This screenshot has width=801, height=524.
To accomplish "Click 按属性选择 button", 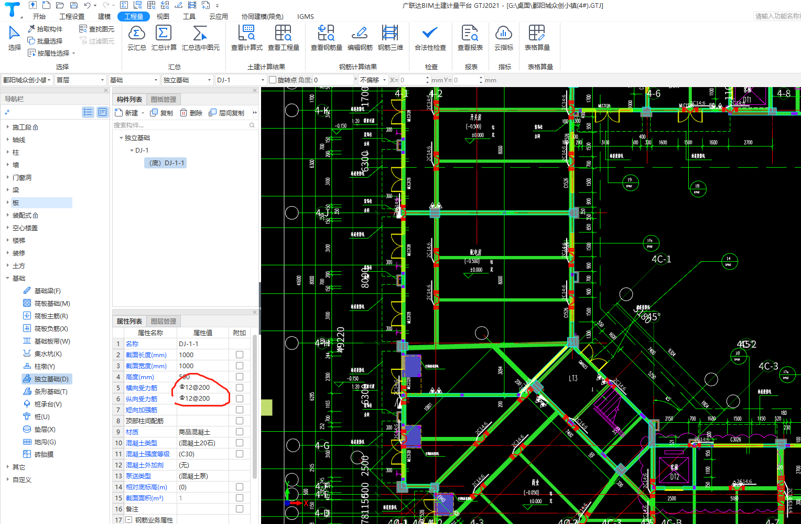I will coord(51,53).
